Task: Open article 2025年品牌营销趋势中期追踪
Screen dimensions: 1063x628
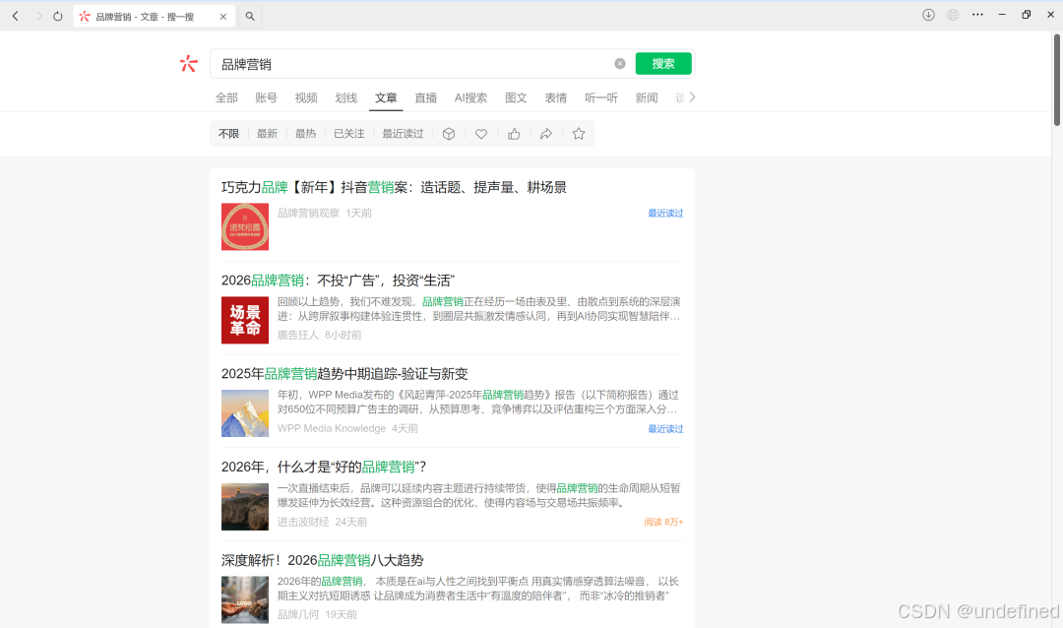Action: (x=344, y=374)
